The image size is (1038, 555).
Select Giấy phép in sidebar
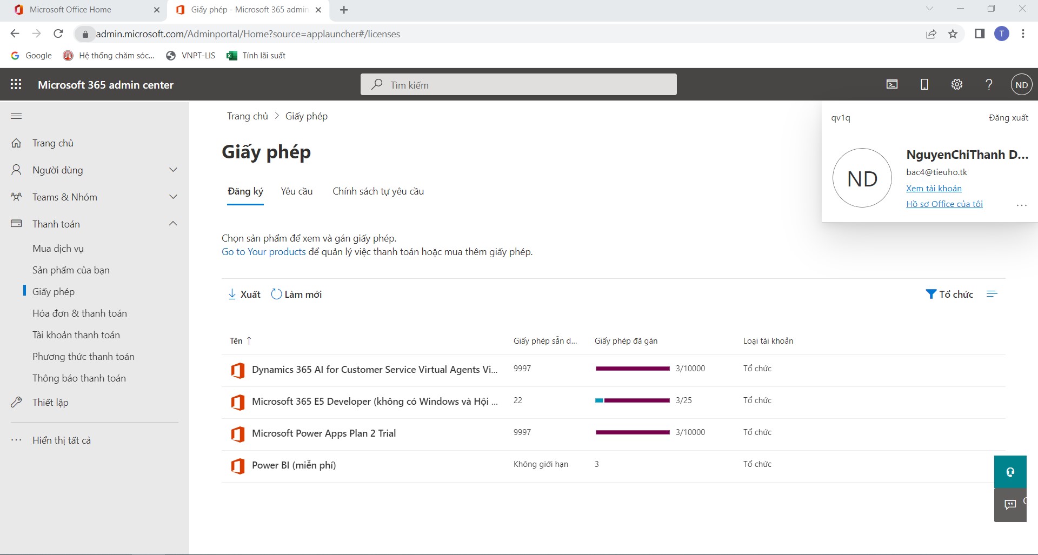click(x=54, y=292)
